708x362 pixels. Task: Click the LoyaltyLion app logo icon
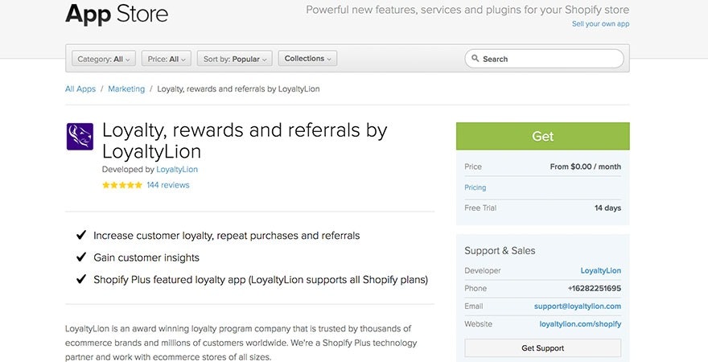[80, 136]
